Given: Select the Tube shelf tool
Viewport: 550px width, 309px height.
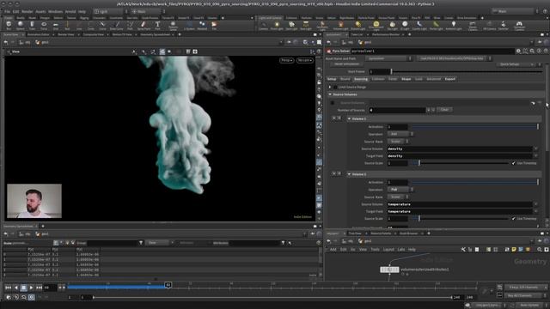Looking at the screenshot, I should click(32, 25).
